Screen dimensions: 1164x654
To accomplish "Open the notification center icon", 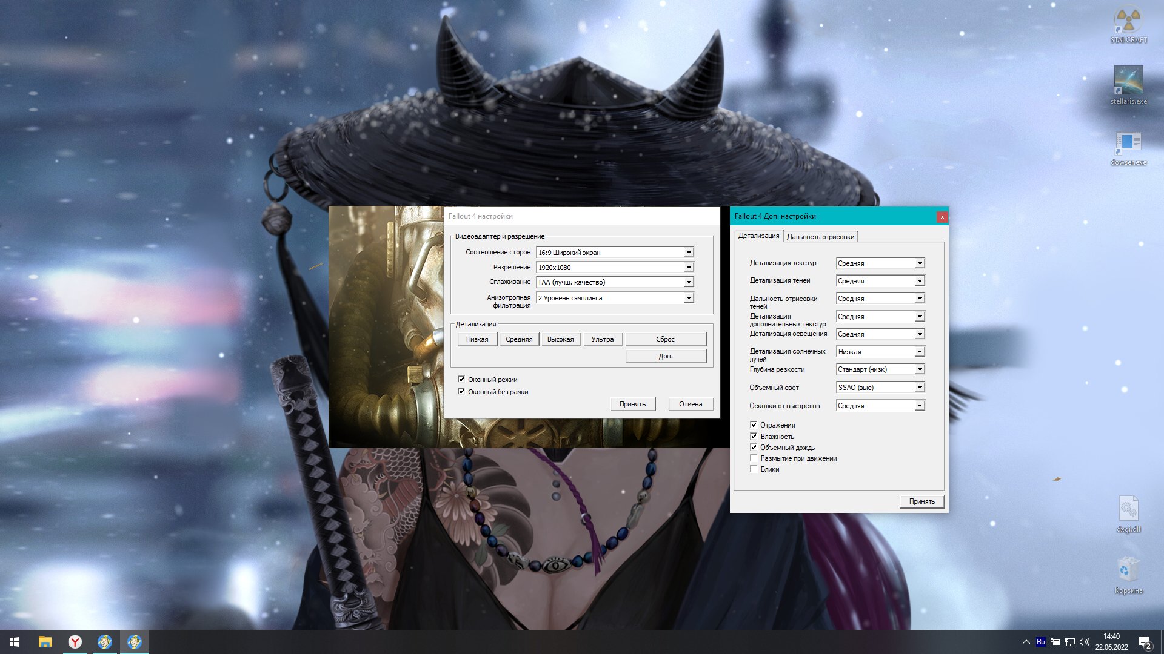I will 1145,642.
